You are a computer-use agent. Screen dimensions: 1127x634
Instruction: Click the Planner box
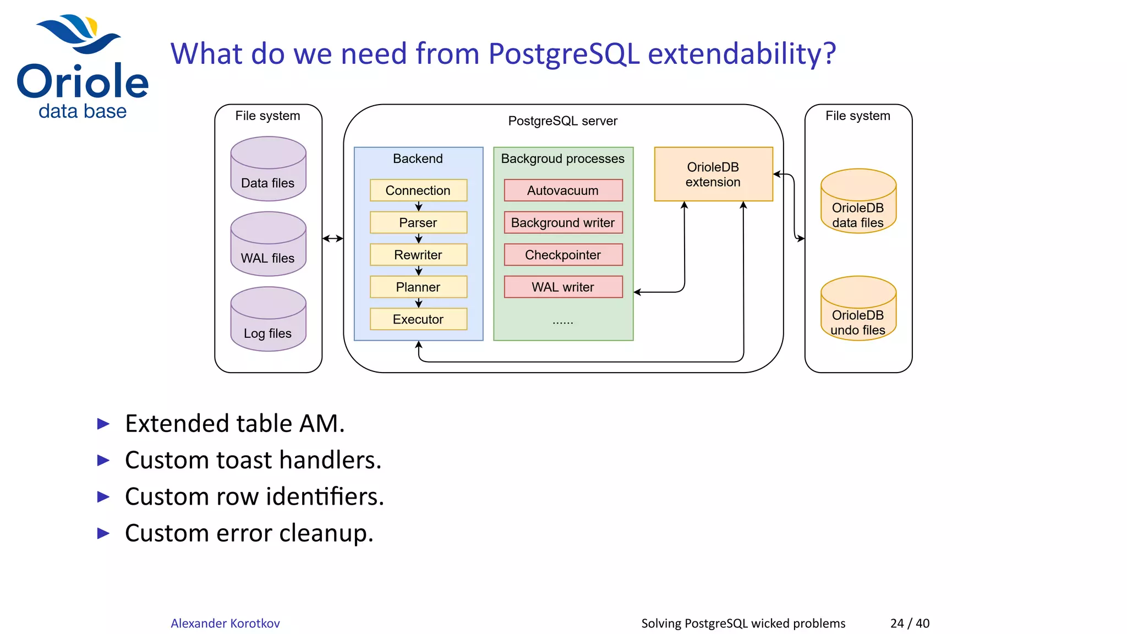pyautogui.click(x=418, y=287)
